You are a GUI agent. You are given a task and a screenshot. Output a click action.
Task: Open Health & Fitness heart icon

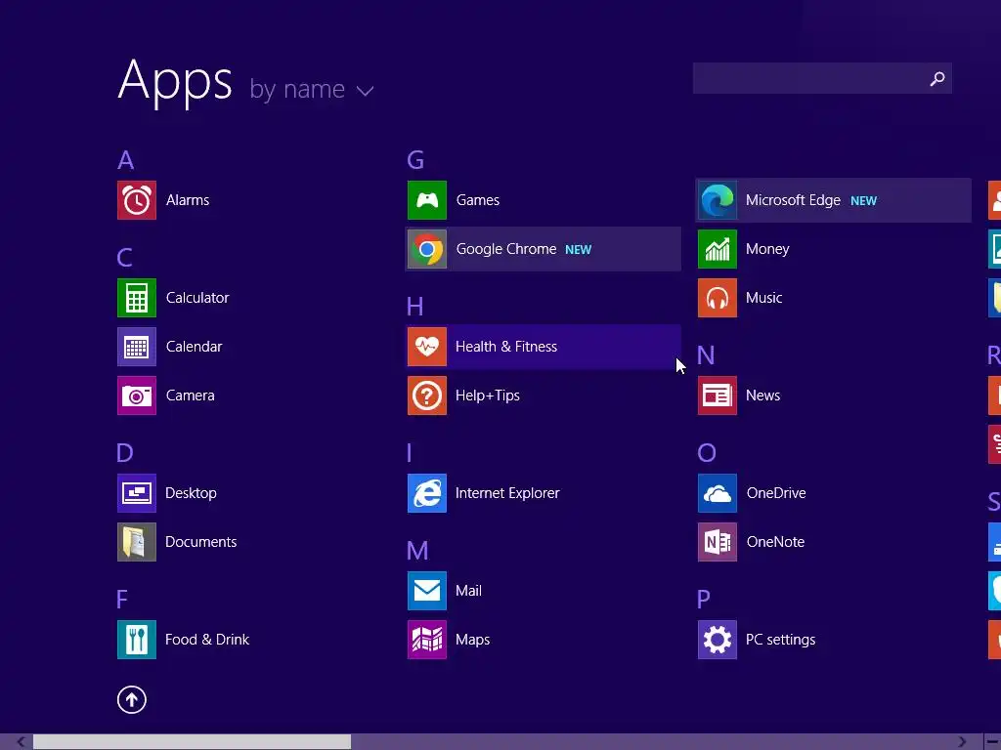[427, 347]
